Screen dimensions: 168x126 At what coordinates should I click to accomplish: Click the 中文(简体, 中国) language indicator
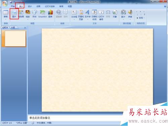tap(44, 123)
